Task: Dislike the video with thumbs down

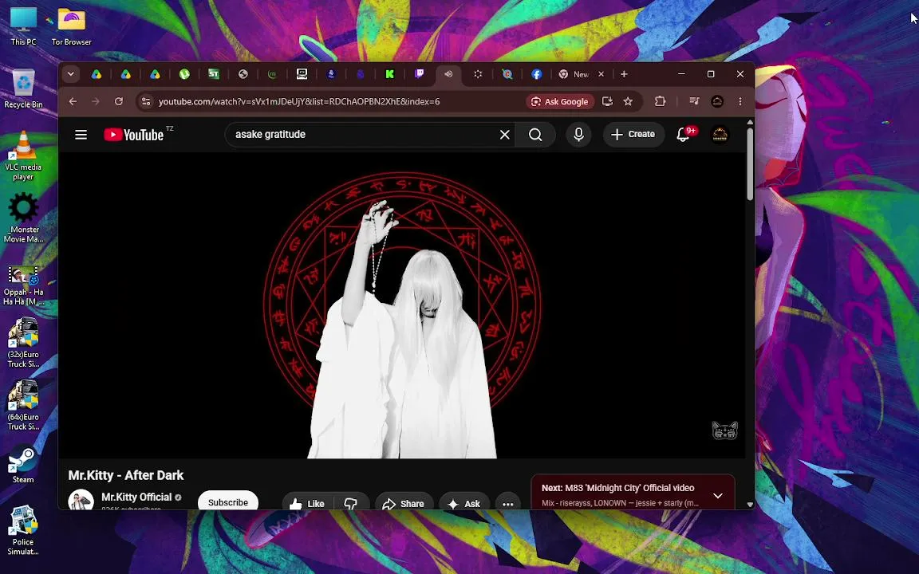Action: tap(350, 504)
